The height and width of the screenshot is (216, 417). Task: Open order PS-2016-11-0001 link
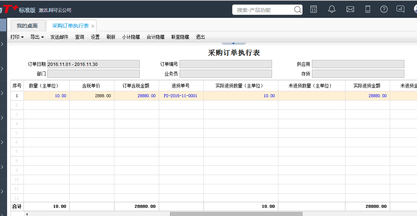click(181, 95)
